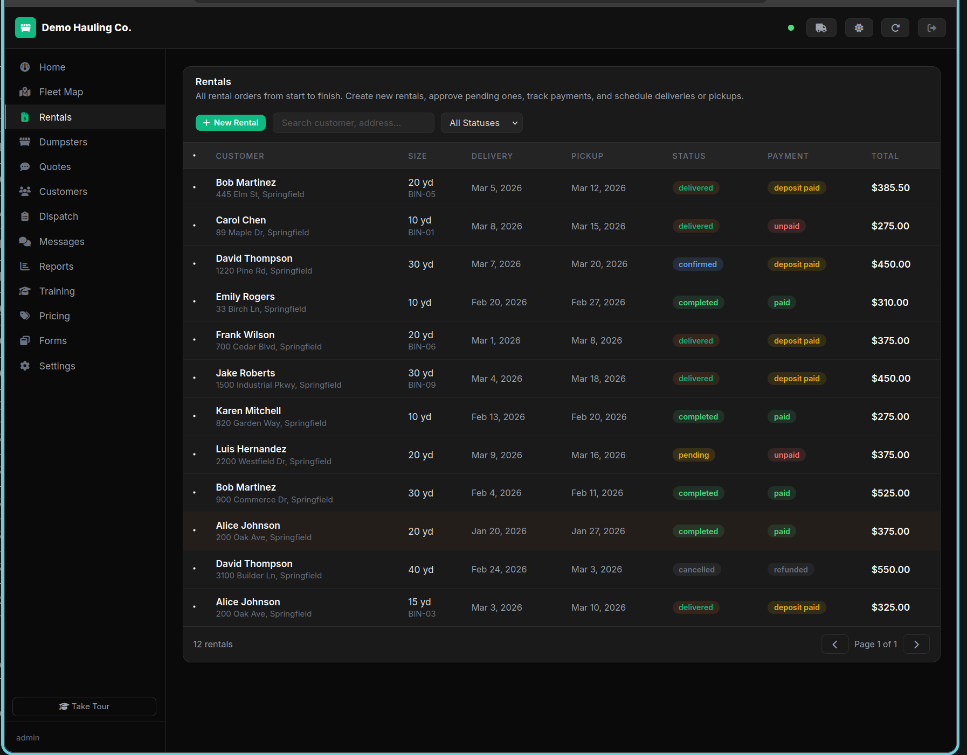967x755 pixels.
Task: Click the New Rental button
Action: [231, 123]
